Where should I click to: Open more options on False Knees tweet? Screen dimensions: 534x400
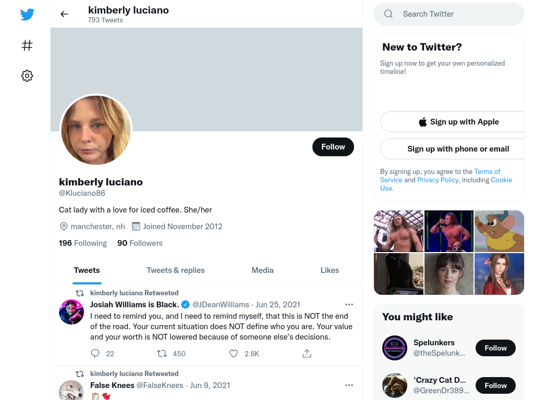click(x=349, y=385)
